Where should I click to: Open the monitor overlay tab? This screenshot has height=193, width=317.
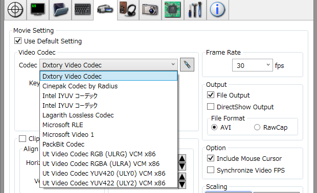click(x=38, y=10)
